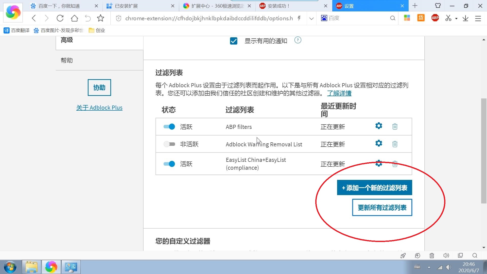This screenshot has height=274, width=487.
Task: Enable the Adblock Warning Removal List
Action: coord(169,144)
